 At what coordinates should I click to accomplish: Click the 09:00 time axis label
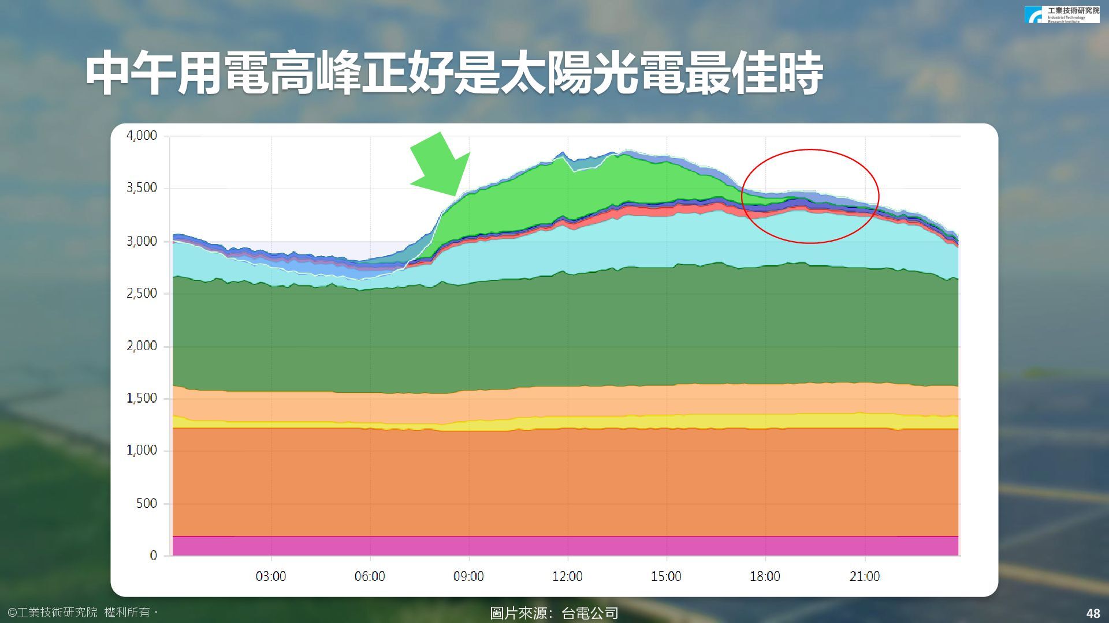coord(468,576)
